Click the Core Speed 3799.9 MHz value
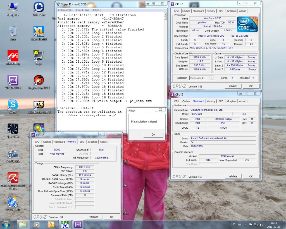This screenshot has height=229, width=286. point(200,57)
